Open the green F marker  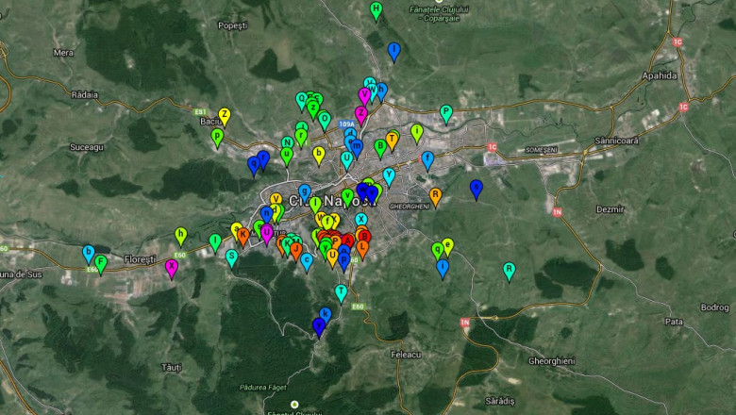point(100,264)
